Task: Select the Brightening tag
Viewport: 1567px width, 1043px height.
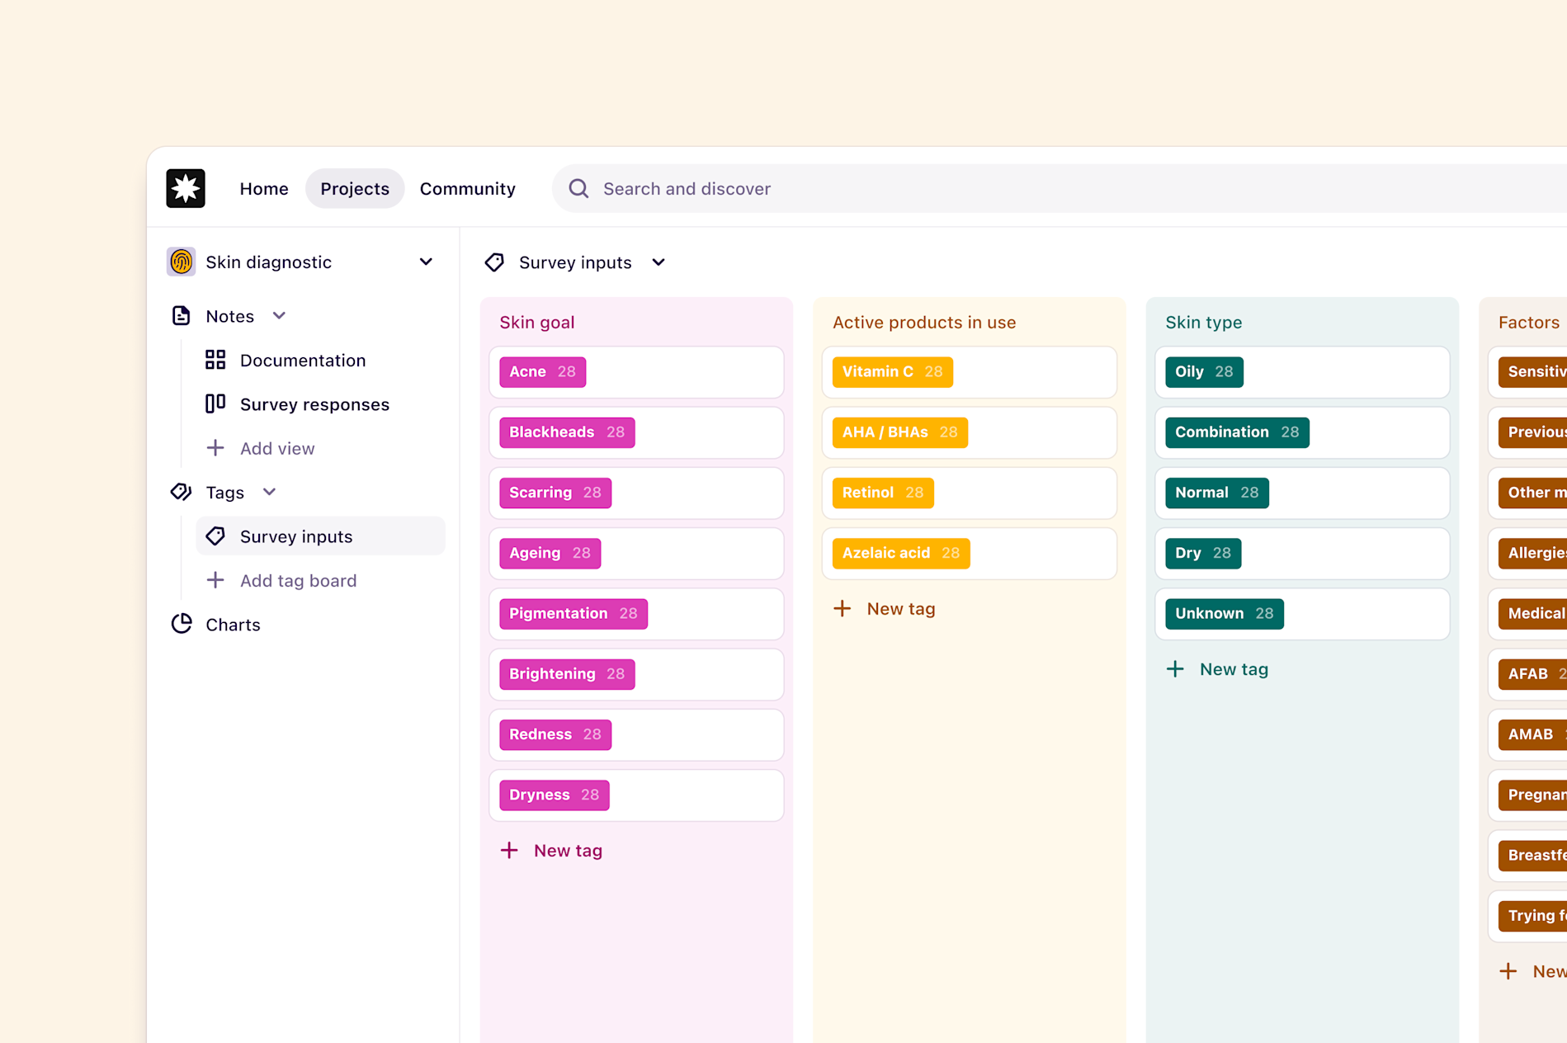Action: click(x=567, y=674)
